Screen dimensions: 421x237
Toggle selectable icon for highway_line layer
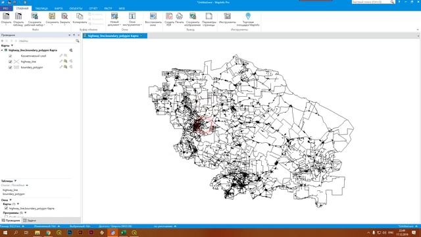pos(66,61)
